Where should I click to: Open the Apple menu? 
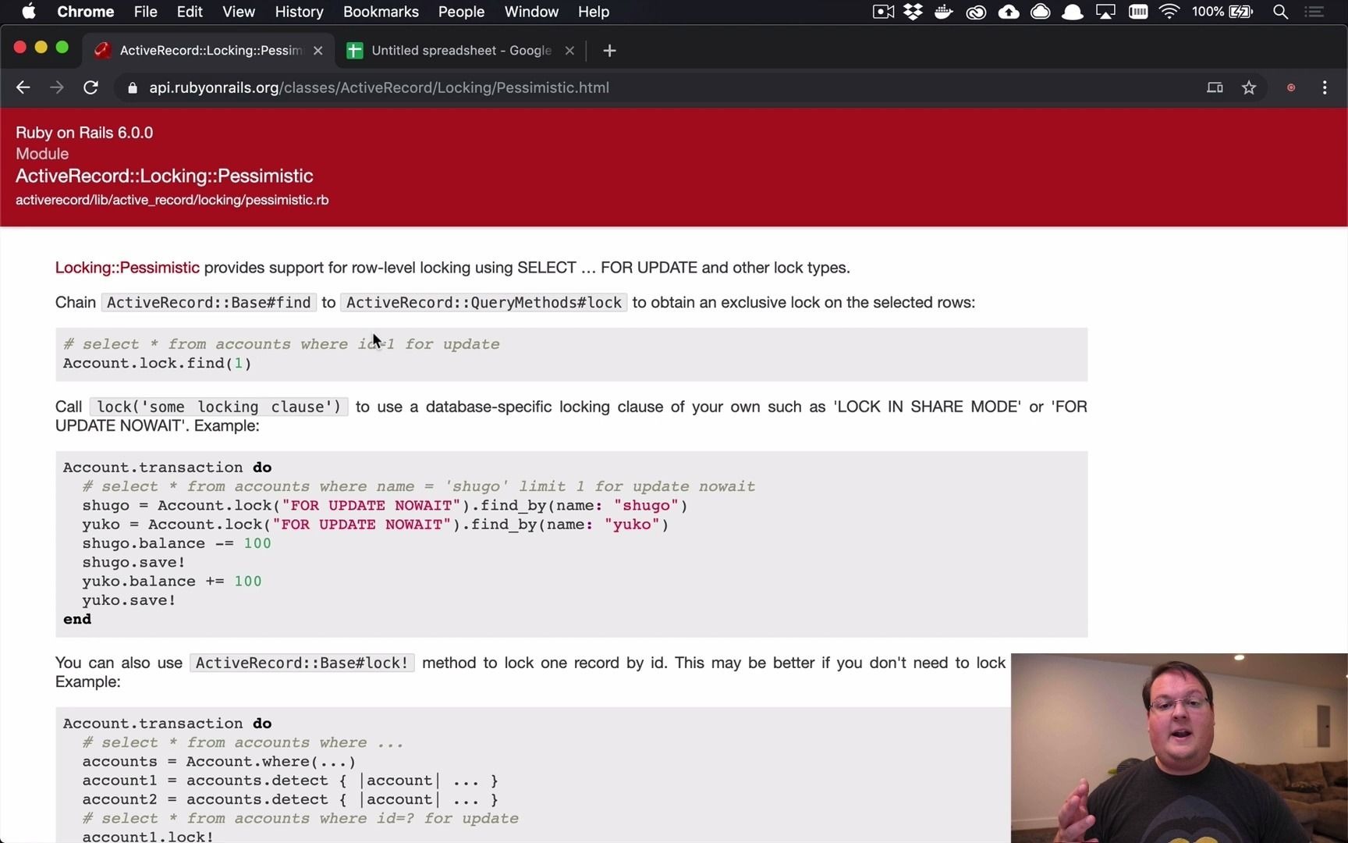(28, 12)
